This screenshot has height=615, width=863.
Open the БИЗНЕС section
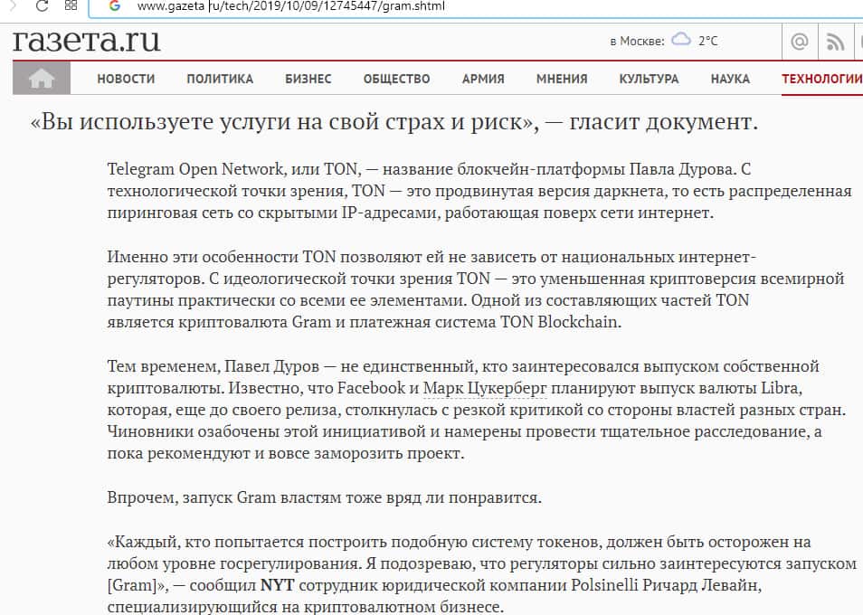click(308, 79)
